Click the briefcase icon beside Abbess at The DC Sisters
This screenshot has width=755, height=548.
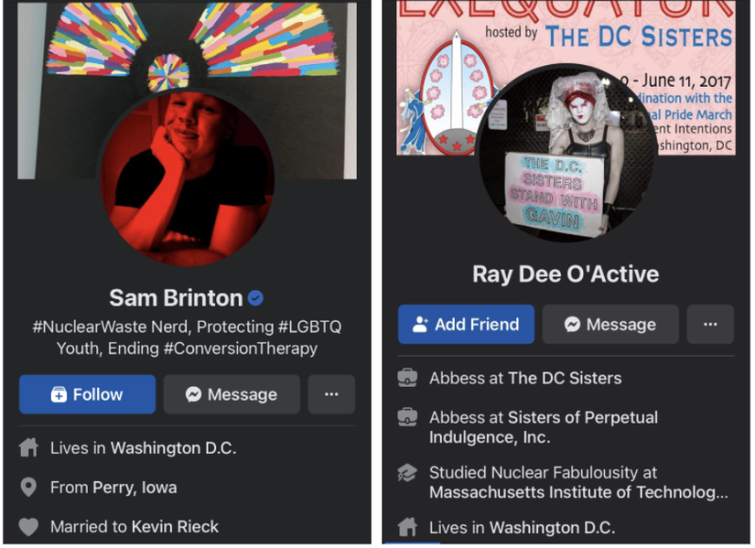(408, 378)
